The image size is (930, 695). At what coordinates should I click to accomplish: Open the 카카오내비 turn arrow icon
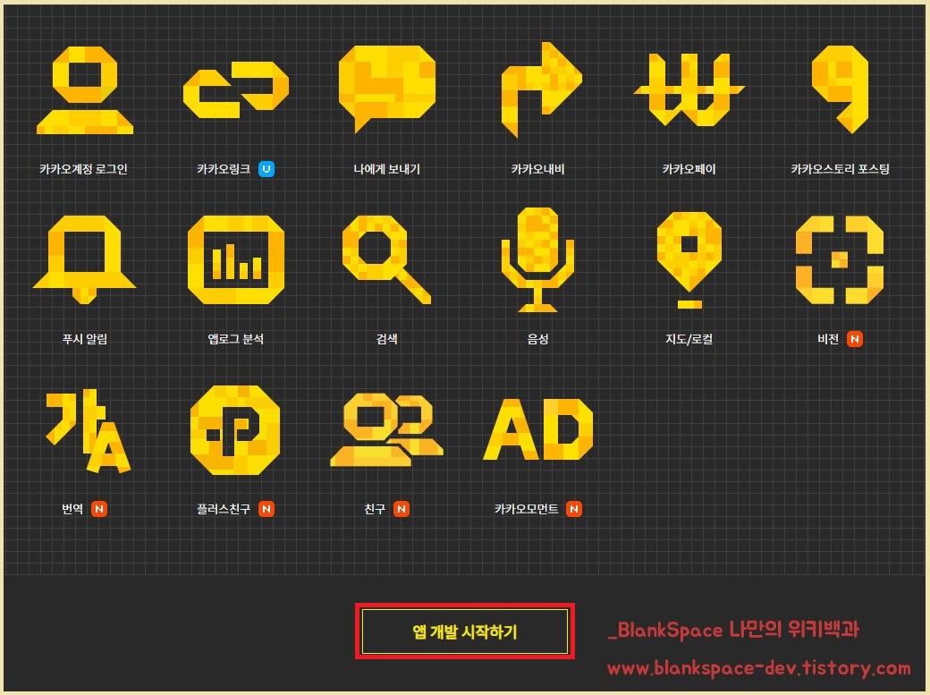coord(541,89)
